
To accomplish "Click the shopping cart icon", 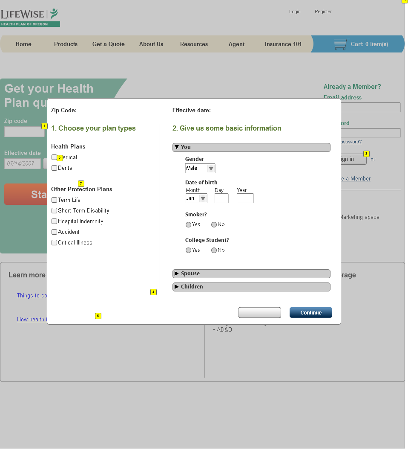I will click(x=341, y=44).
